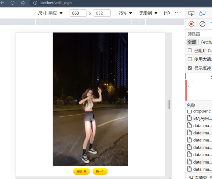Open the device toolbar more options
The image size is (212, 179).
pyautogui.click(x=178, y=13)
